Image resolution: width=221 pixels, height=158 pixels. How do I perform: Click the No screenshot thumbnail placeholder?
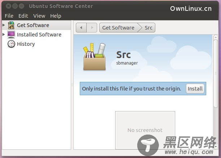point(145,130)
